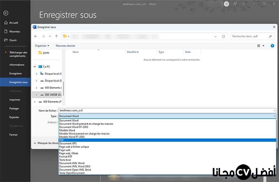This screenshot has height=182, width=279.
Task: Choose Texte brut file type
Action: click(167, 160)
